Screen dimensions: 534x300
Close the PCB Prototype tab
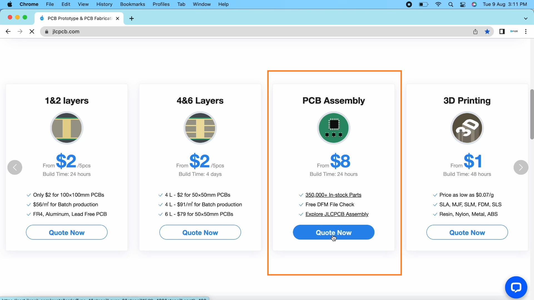point(117,18)
